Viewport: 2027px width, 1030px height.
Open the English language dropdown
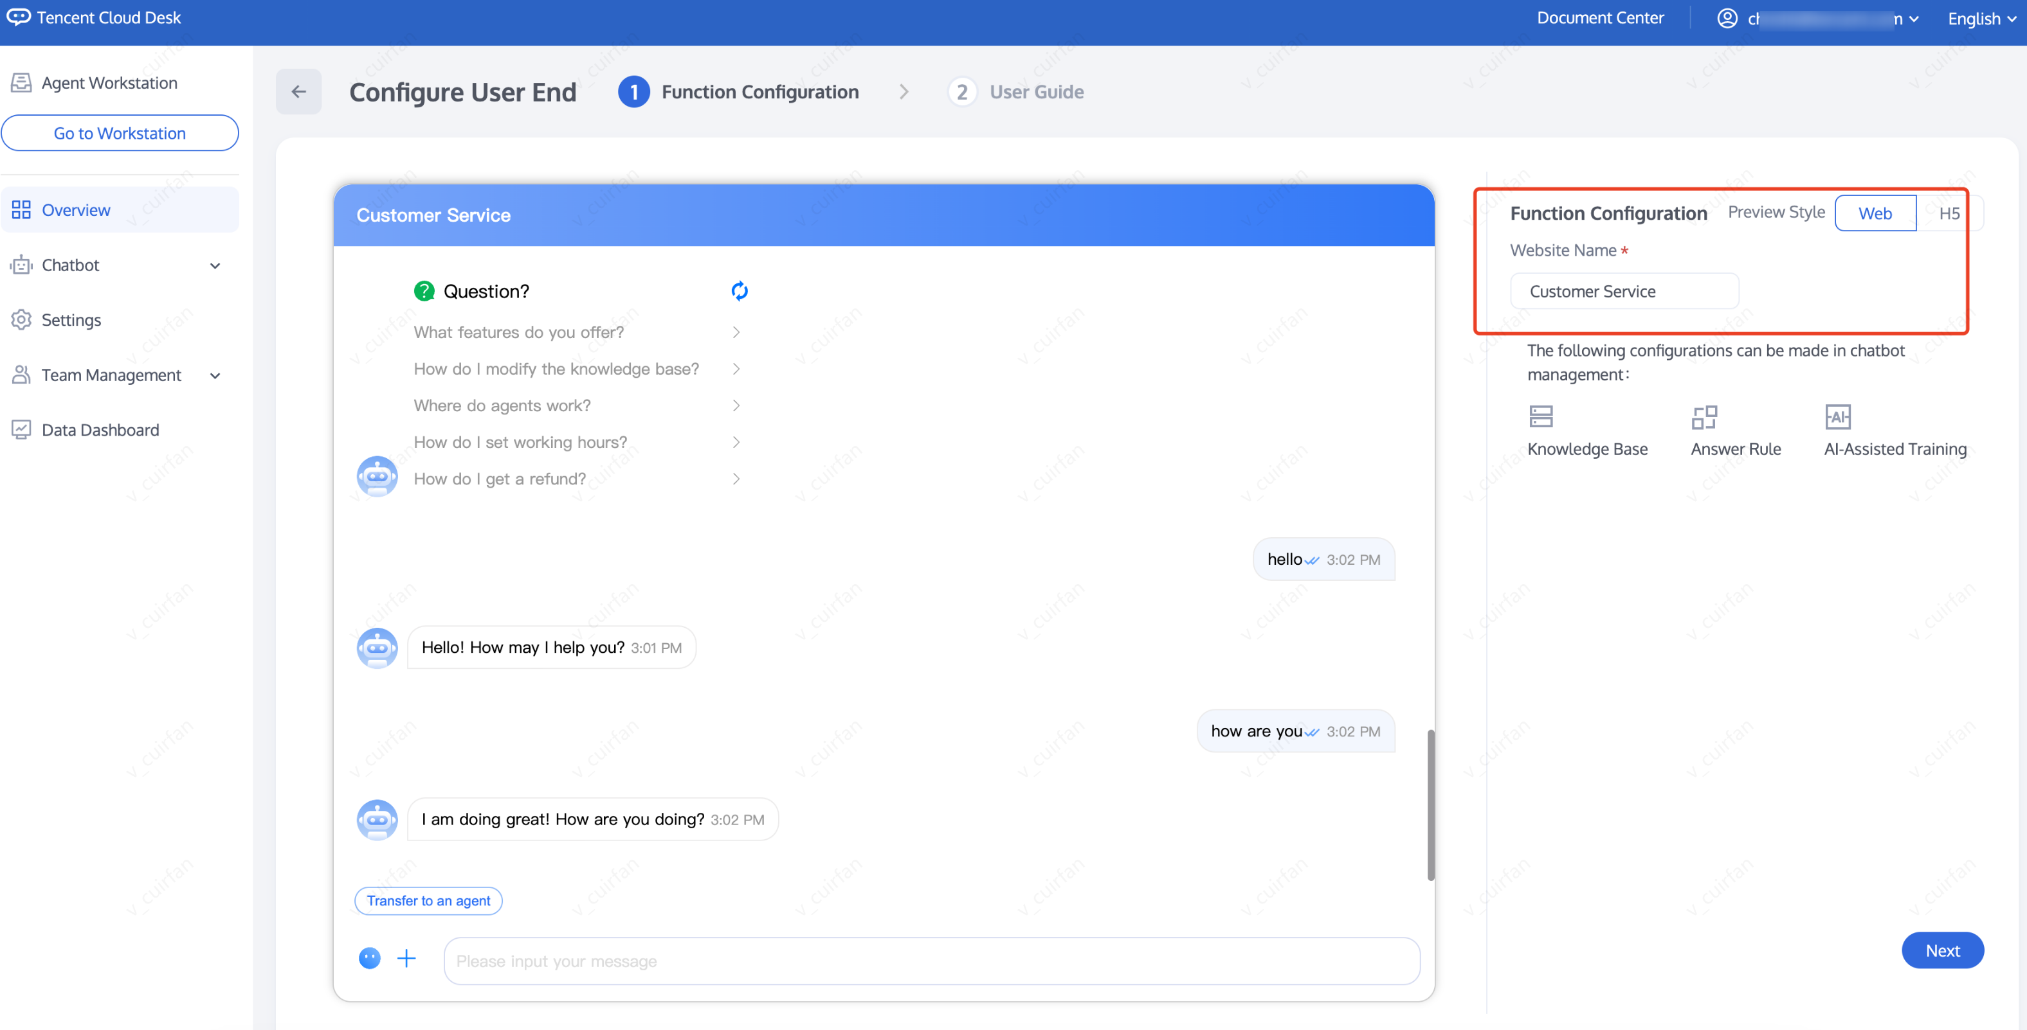click(x=1981, y=18)
